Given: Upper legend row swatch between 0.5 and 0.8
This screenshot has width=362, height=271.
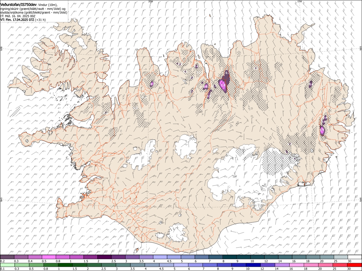Looking at the screenshot, I should pos(49,257).
